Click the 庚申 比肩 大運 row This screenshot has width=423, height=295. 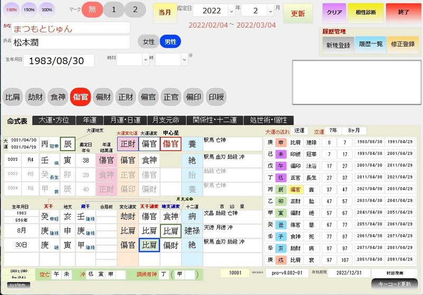pos(339,142)
